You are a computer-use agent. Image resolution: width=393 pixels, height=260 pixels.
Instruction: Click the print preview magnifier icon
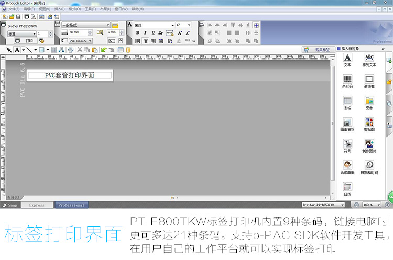33,17
